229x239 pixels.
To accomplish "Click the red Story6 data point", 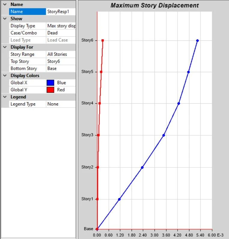I will pos(103,40).
